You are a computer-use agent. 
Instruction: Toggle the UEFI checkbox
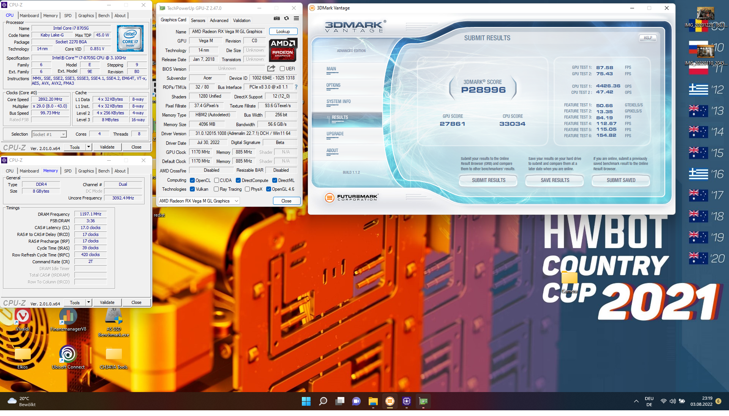pyautogui.click(x=282, y=69)
